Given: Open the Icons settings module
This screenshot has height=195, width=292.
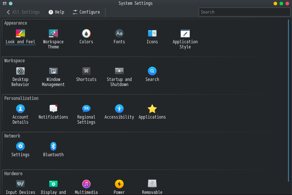Looking at the screenshot, I should (x=152, y=33).
